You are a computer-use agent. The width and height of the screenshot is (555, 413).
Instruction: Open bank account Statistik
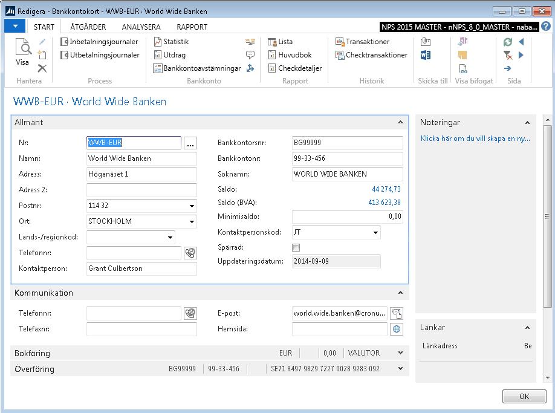click(x=171, y=42)
